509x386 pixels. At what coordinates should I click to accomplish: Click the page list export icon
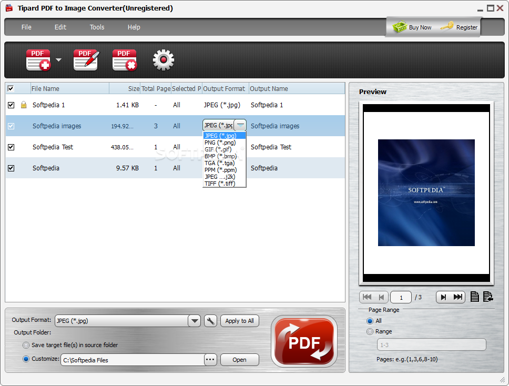488,297
